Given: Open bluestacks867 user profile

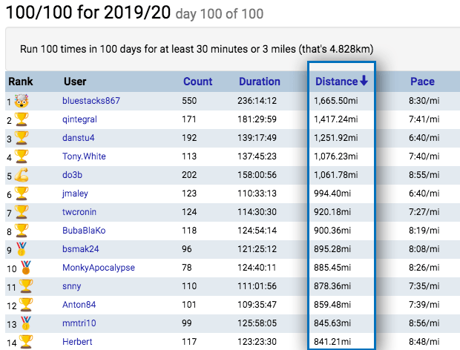Looking at the screenshot, I should [91, 101].
